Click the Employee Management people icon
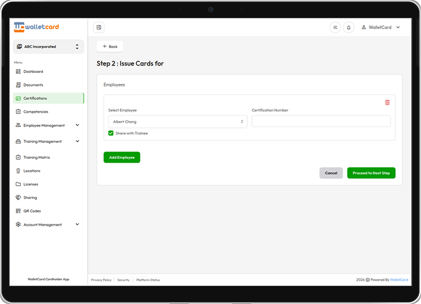Image resolution: width=421 pixels, height=304 pixels. [18, 125]
